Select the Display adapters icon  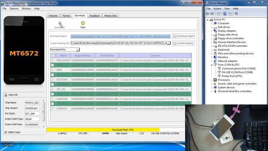(215, 31)
